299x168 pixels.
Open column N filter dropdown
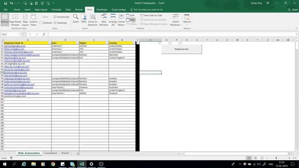click(160, 43)
